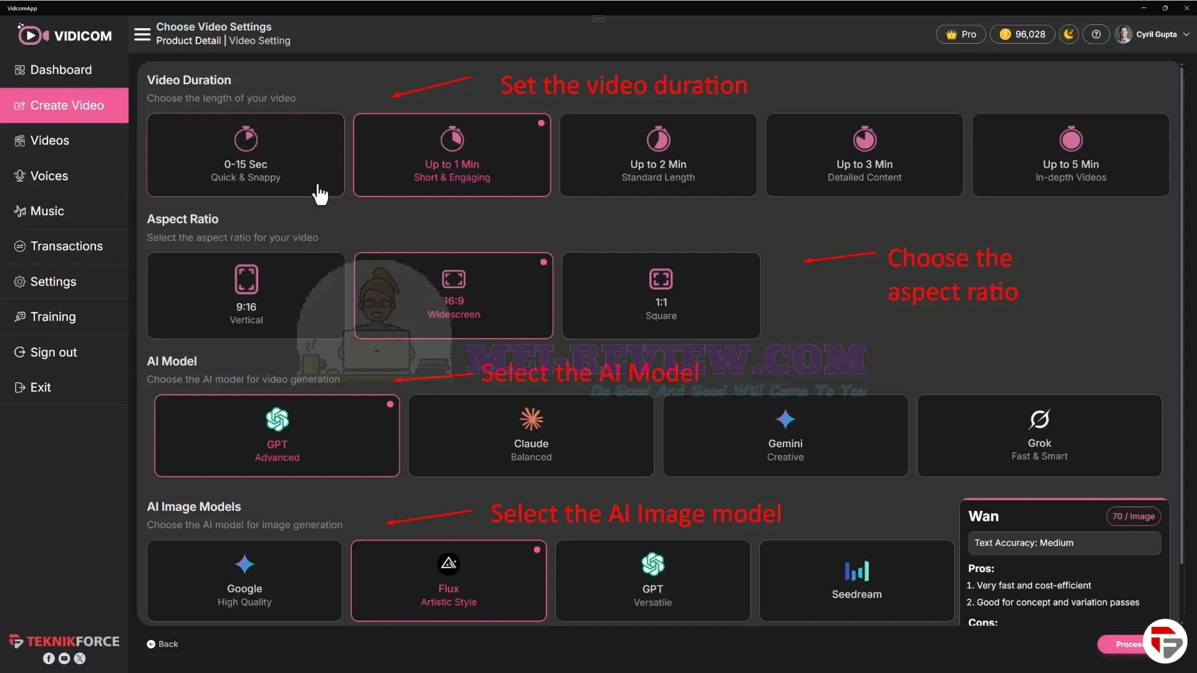
Task: Select the GPT Versatile image model
Action: click(x=653, y=581)
